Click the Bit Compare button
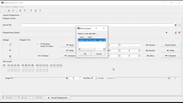Viewport: 183px width, 103px height. point(170,56)
